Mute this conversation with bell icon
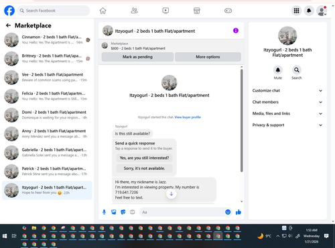 pyautogui.click(x=278, y=70)
